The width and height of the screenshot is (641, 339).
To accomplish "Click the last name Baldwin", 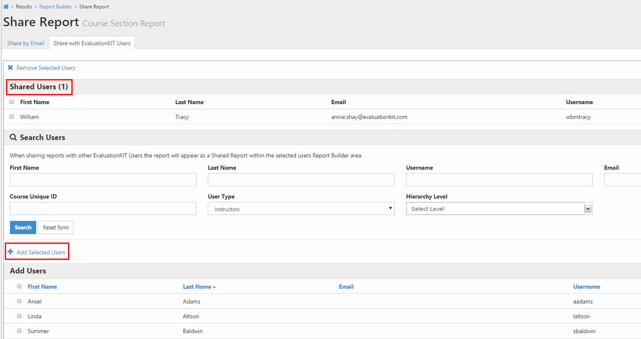I will click(194, 331).
